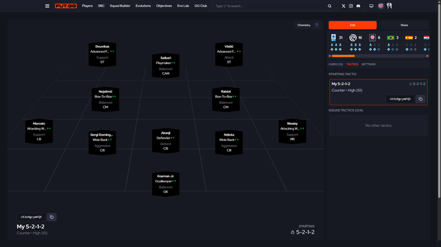Open Squad Builder page
Viewport: 441px width, 247px height.
coord(120,6)
